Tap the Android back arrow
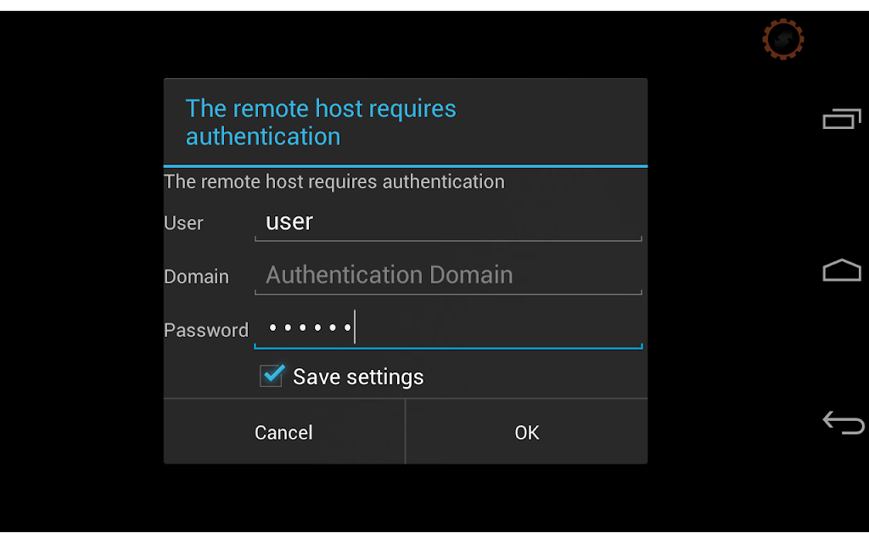Screen dimensions: 869x543 click(x=843, y=423)
